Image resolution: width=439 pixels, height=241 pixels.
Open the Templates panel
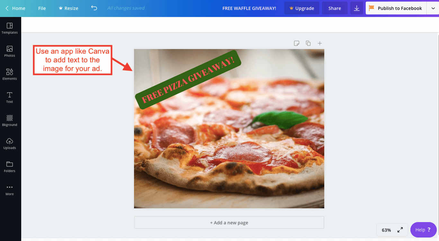(10, 28)
